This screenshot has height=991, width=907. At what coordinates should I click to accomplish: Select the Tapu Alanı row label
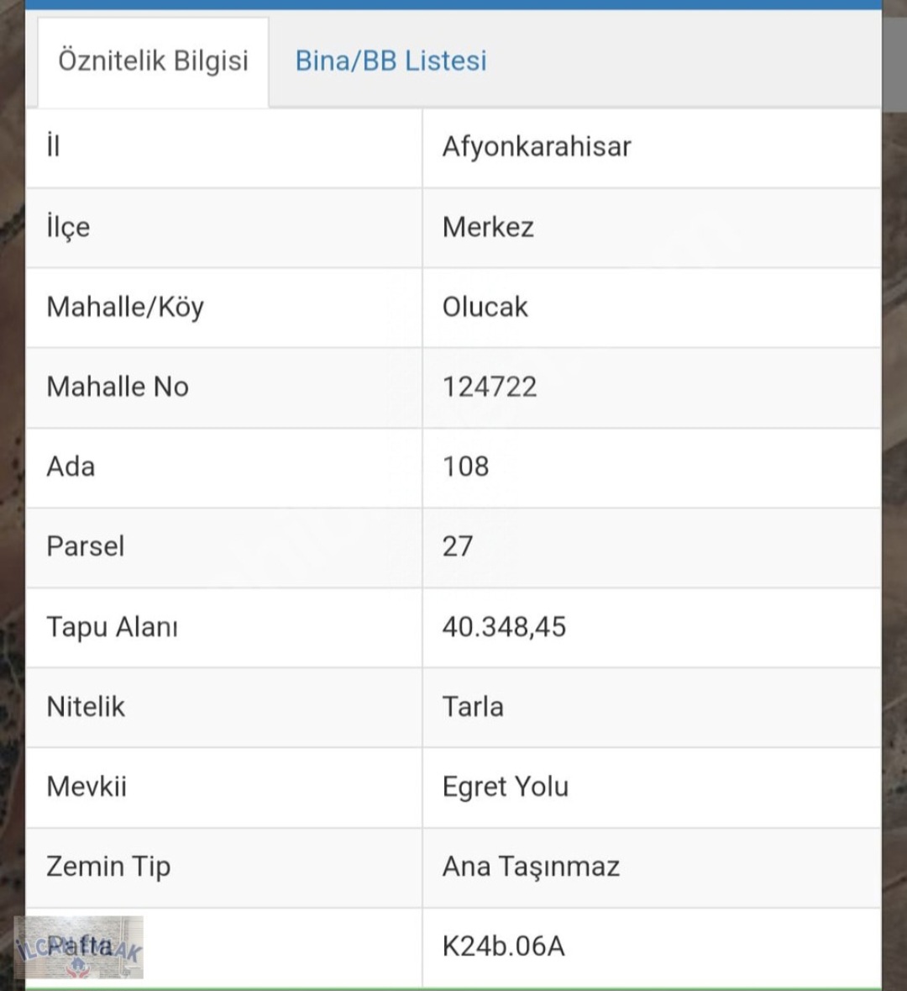(112, 627)
